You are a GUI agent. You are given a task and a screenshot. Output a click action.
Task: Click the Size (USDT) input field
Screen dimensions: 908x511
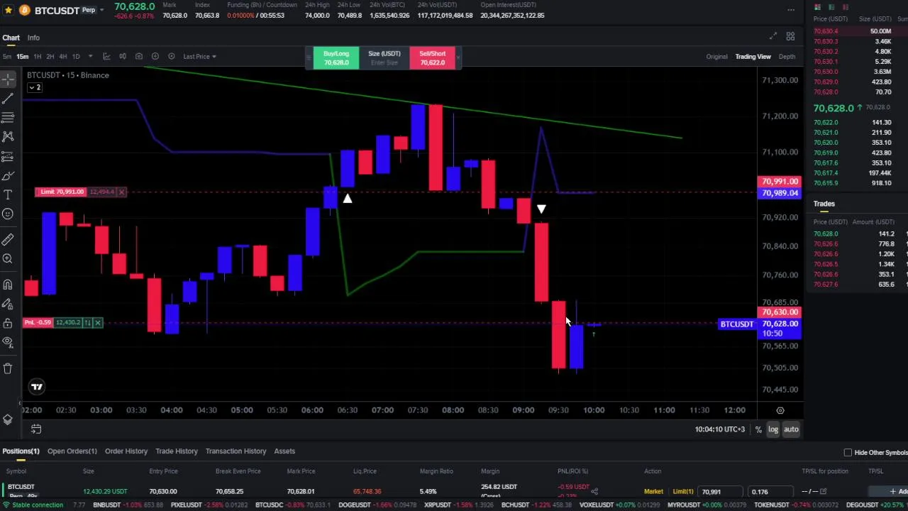[x=384, y=58]
